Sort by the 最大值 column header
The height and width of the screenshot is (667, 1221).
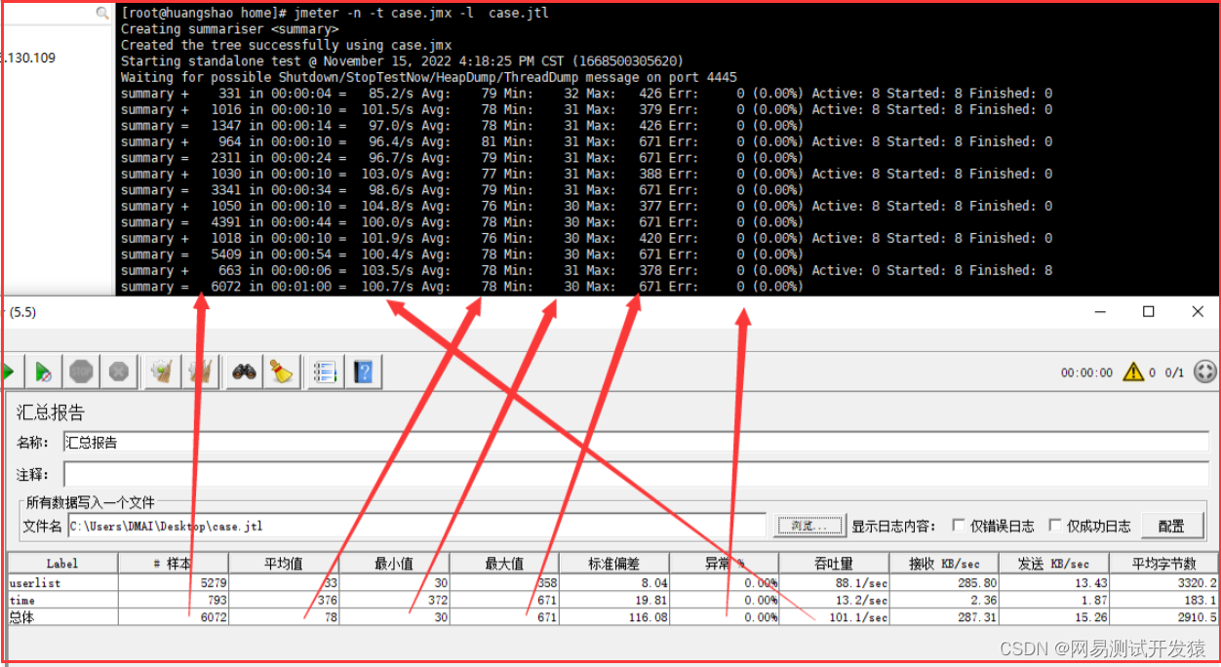coord(504,564)
